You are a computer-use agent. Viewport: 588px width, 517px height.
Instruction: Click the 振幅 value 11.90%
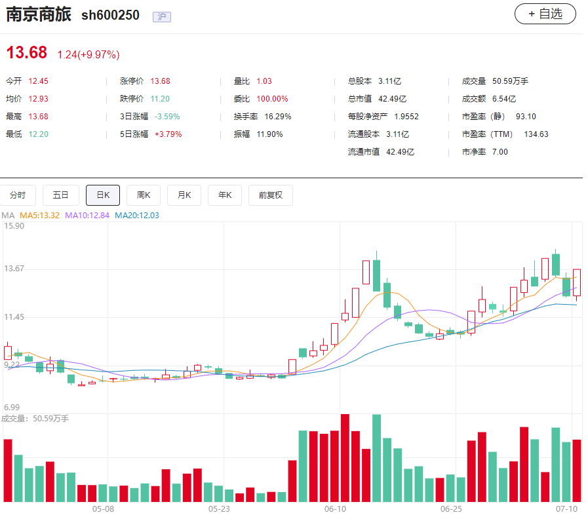click(x=269, y=134)
